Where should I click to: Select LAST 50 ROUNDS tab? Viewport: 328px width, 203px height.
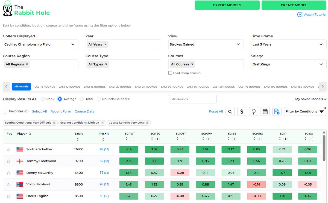coord(224,87)
